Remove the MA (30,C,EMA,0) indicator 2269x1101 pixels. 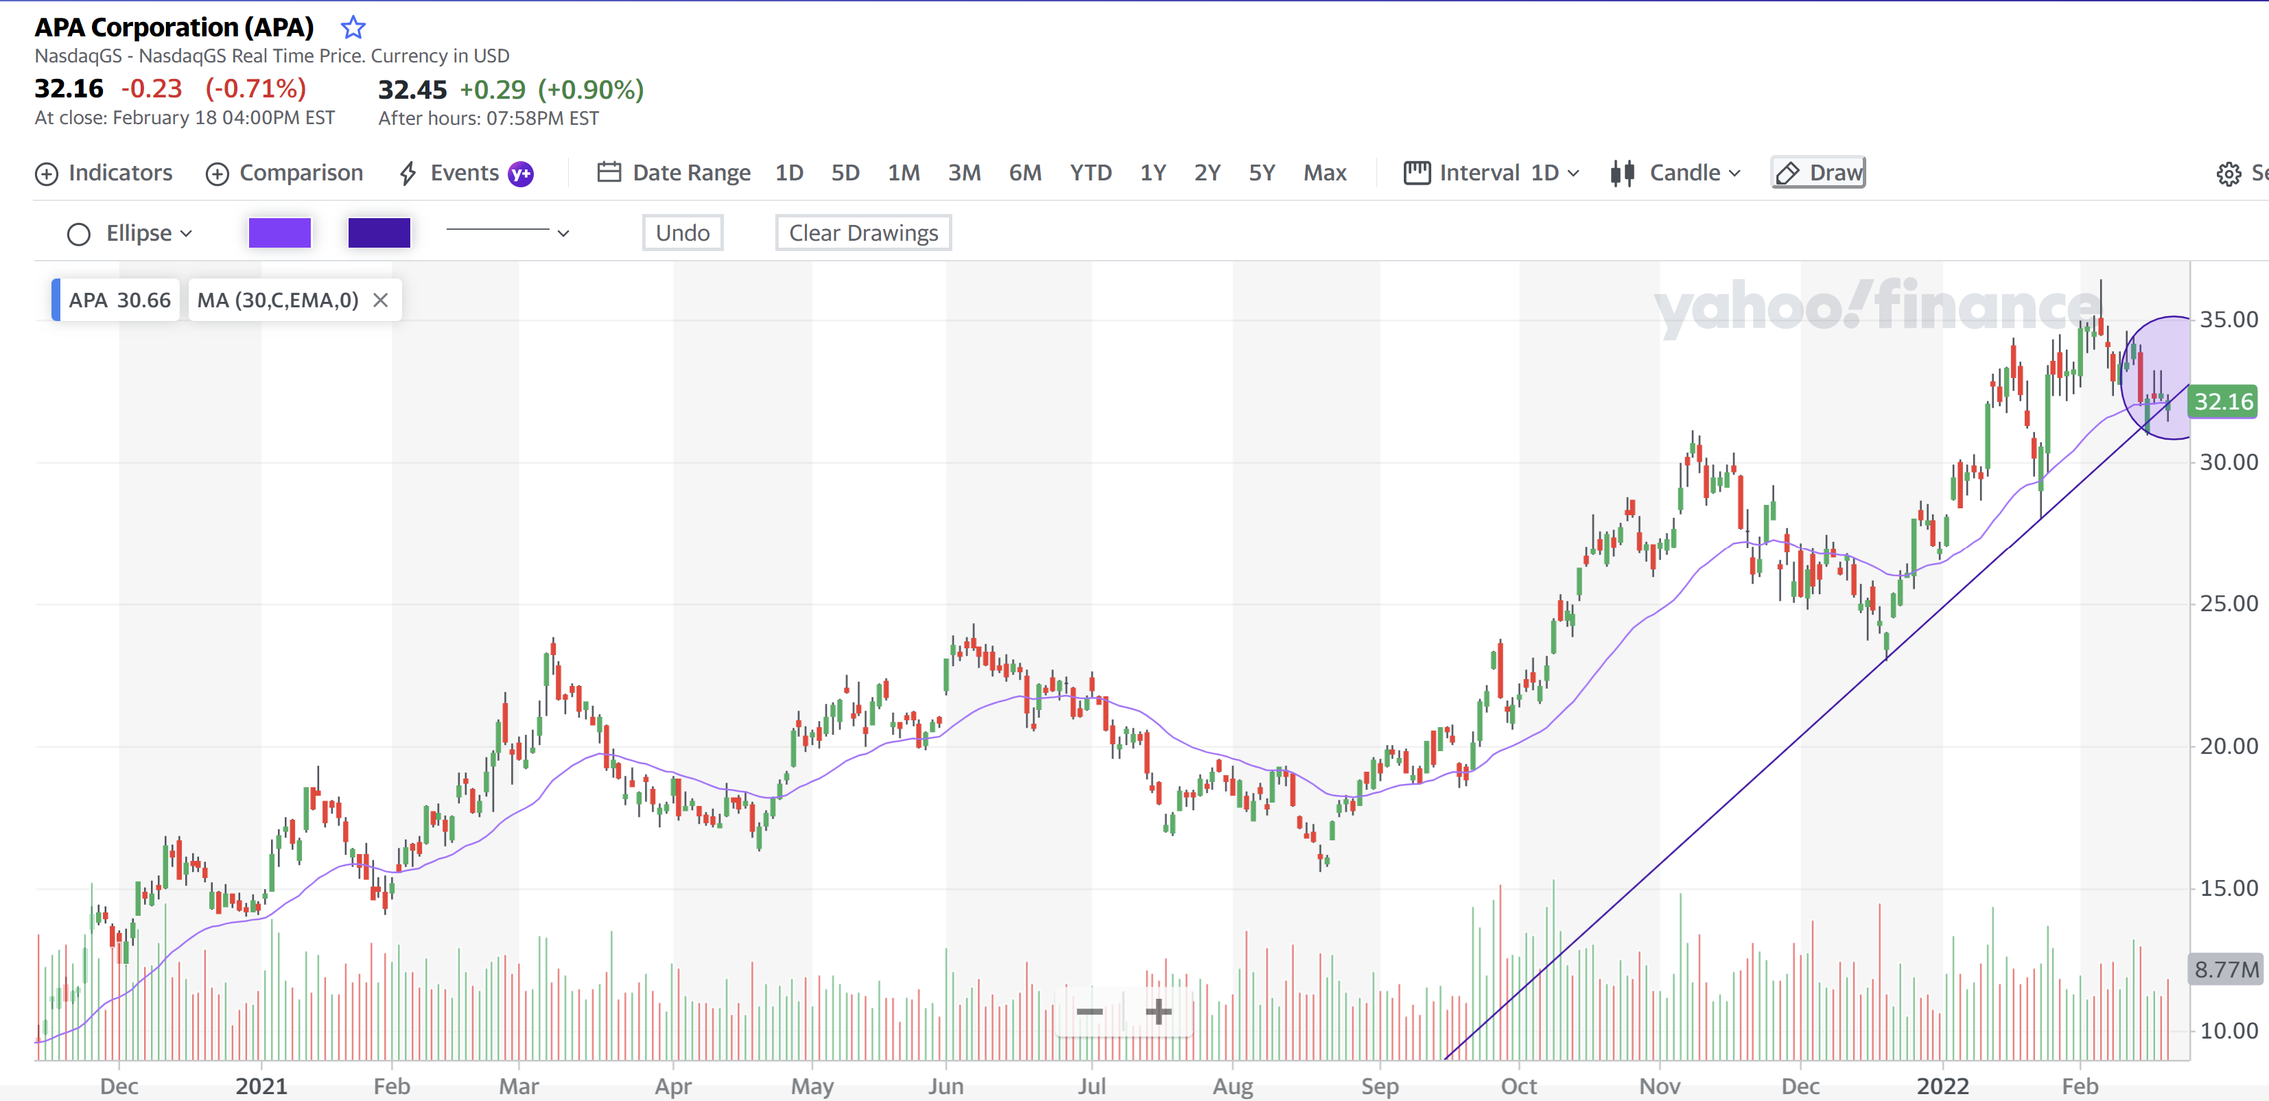tap(381, 300)
